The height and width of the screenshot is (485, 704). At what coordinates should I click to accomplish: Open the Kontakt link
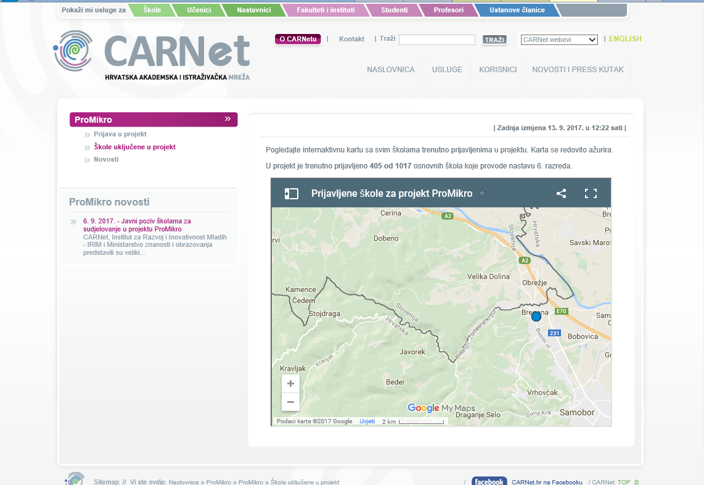click(x=351, y=39)
